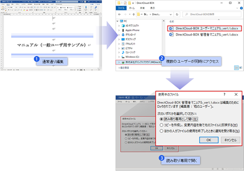This screenshot has height=171, width=244.
Task: Click the new folder icon in Explorer title bar
Action: 129,3
